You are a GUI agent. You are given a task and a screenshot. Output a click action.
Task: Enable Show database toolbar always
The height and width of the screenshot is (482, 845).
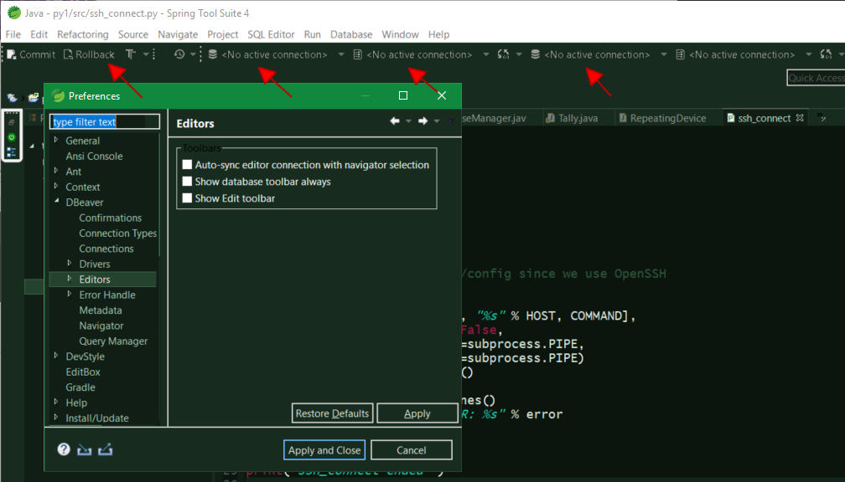coord(187,182)
